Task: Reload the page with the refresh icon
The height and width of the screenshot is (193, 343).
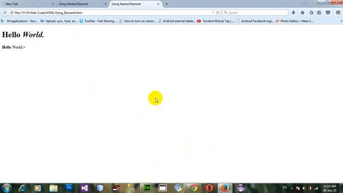Action: (218, 13)
